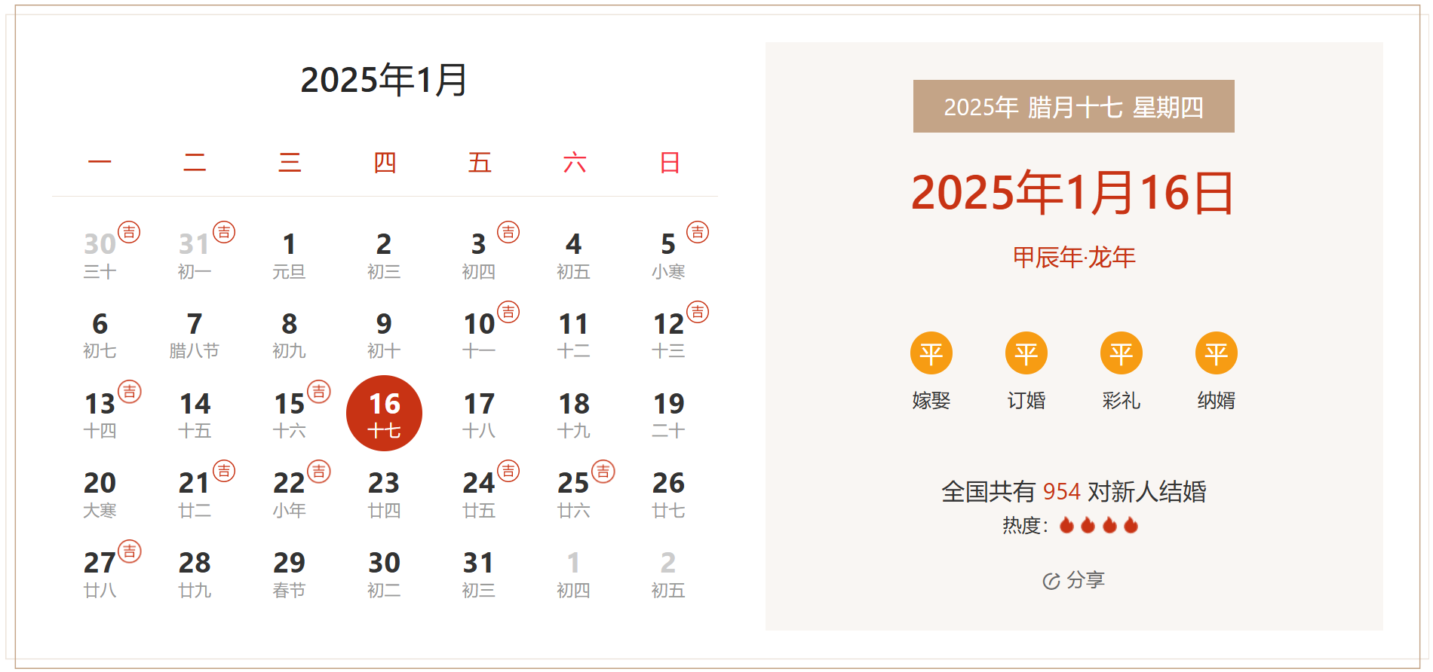Click the 平 icon above 纳婿
Viewport: 1433px width, 672px height.
pyautogui.click(x=1217, y=353)
